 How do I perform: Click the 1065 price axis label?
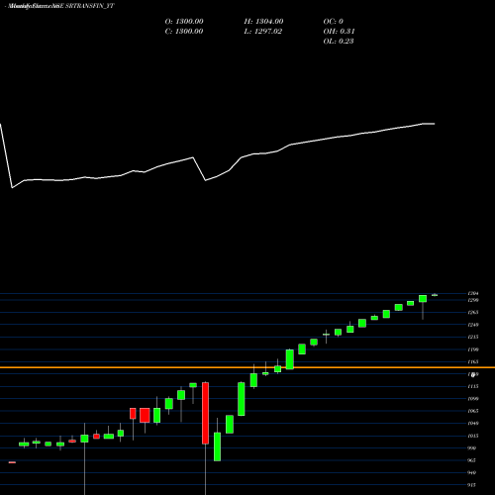coord(473,411)
